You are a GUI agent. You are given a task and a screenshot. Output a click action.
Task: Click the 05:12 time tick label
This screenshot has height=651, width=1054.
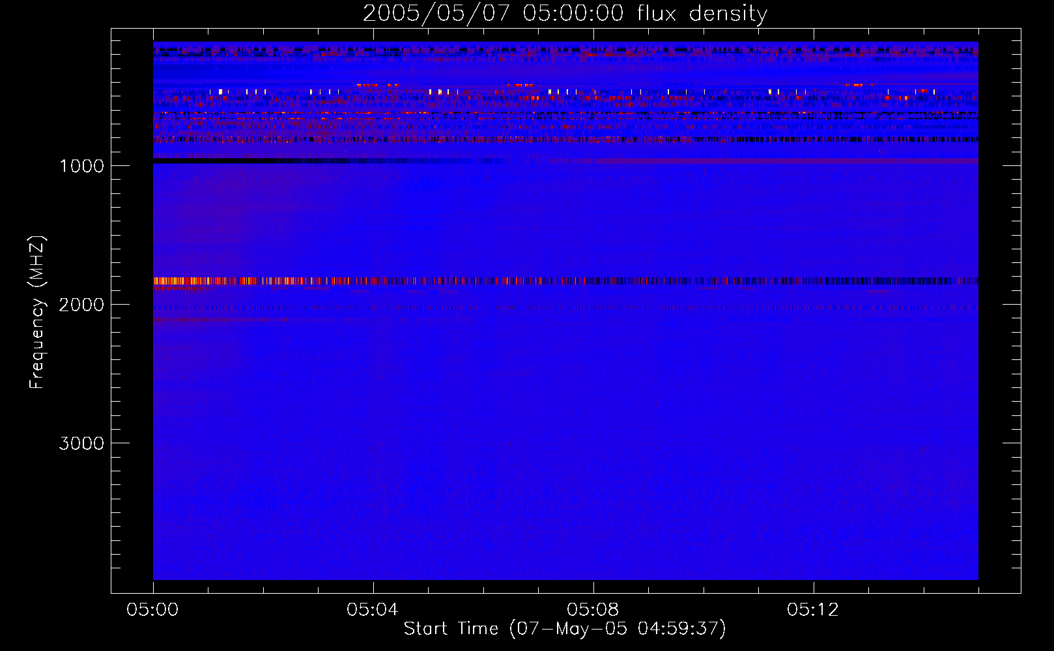point(813,610)
